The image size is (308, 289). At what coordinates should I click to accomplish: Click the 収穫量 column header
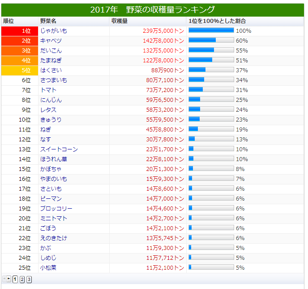click(120, 21)
